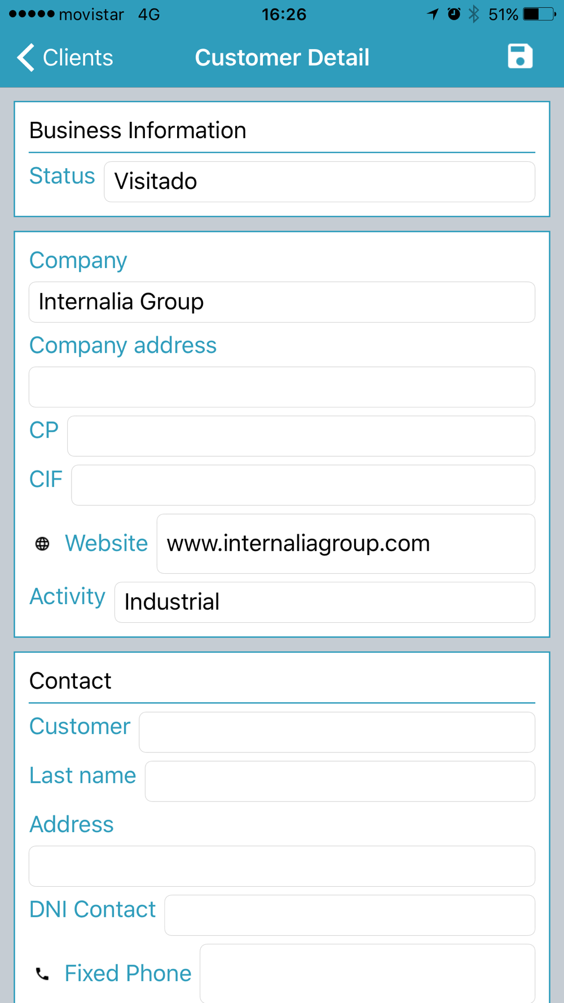Tap the alarm clock status icon
Viewport: 564px width, 1003px height.
click(454, 14)
